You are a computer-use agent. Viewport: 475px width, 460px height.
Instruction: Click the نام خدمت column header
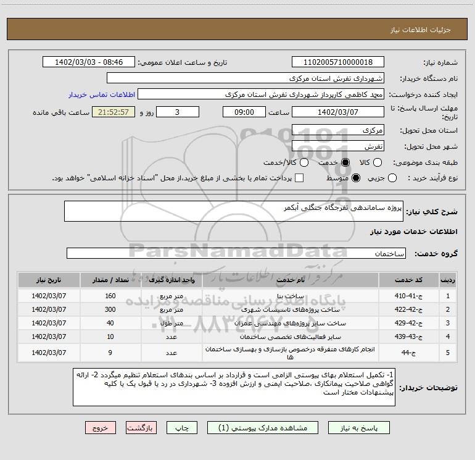(290, 280)
